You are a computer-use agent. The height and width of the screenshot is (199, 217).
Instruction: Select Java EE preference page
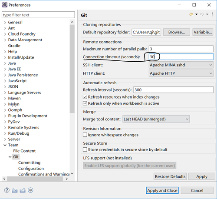click(14, 69)
